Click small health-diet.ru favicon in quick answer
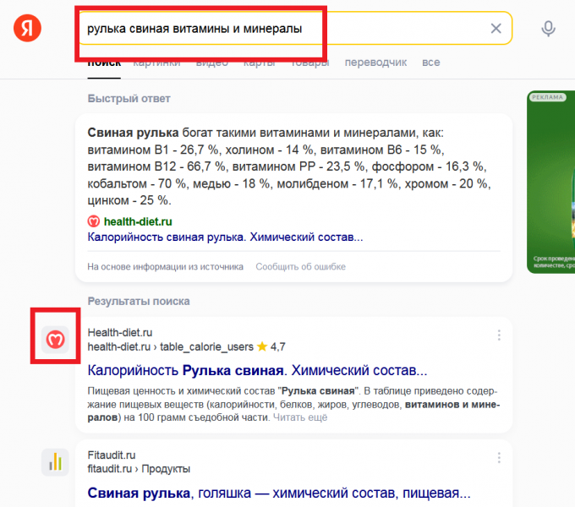This screenshot has width=575, height=507. (94, 221)
